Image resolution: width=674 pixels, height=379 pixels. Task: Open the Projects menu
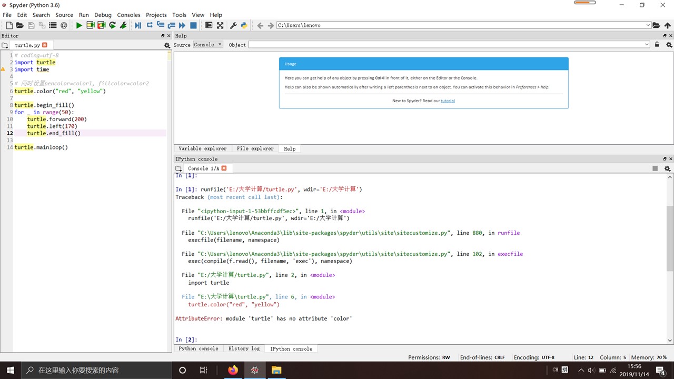pos(156,15)
